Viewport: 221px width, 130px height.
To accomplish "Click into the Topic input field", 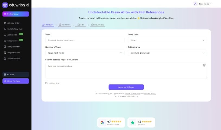I will [x=85, y=40].
